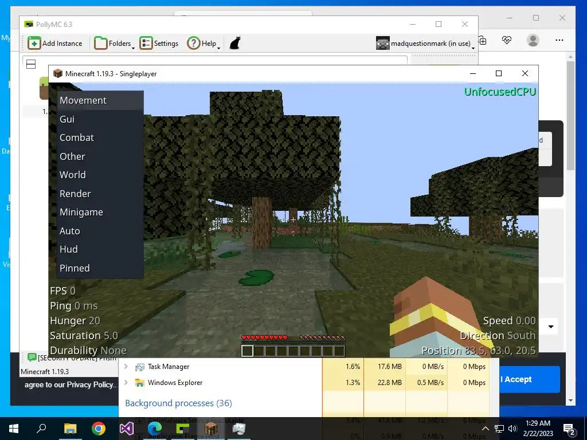Click the account avatar head icon
The width and height of the screenshot is (587, 440).
[x=382, y=44]
